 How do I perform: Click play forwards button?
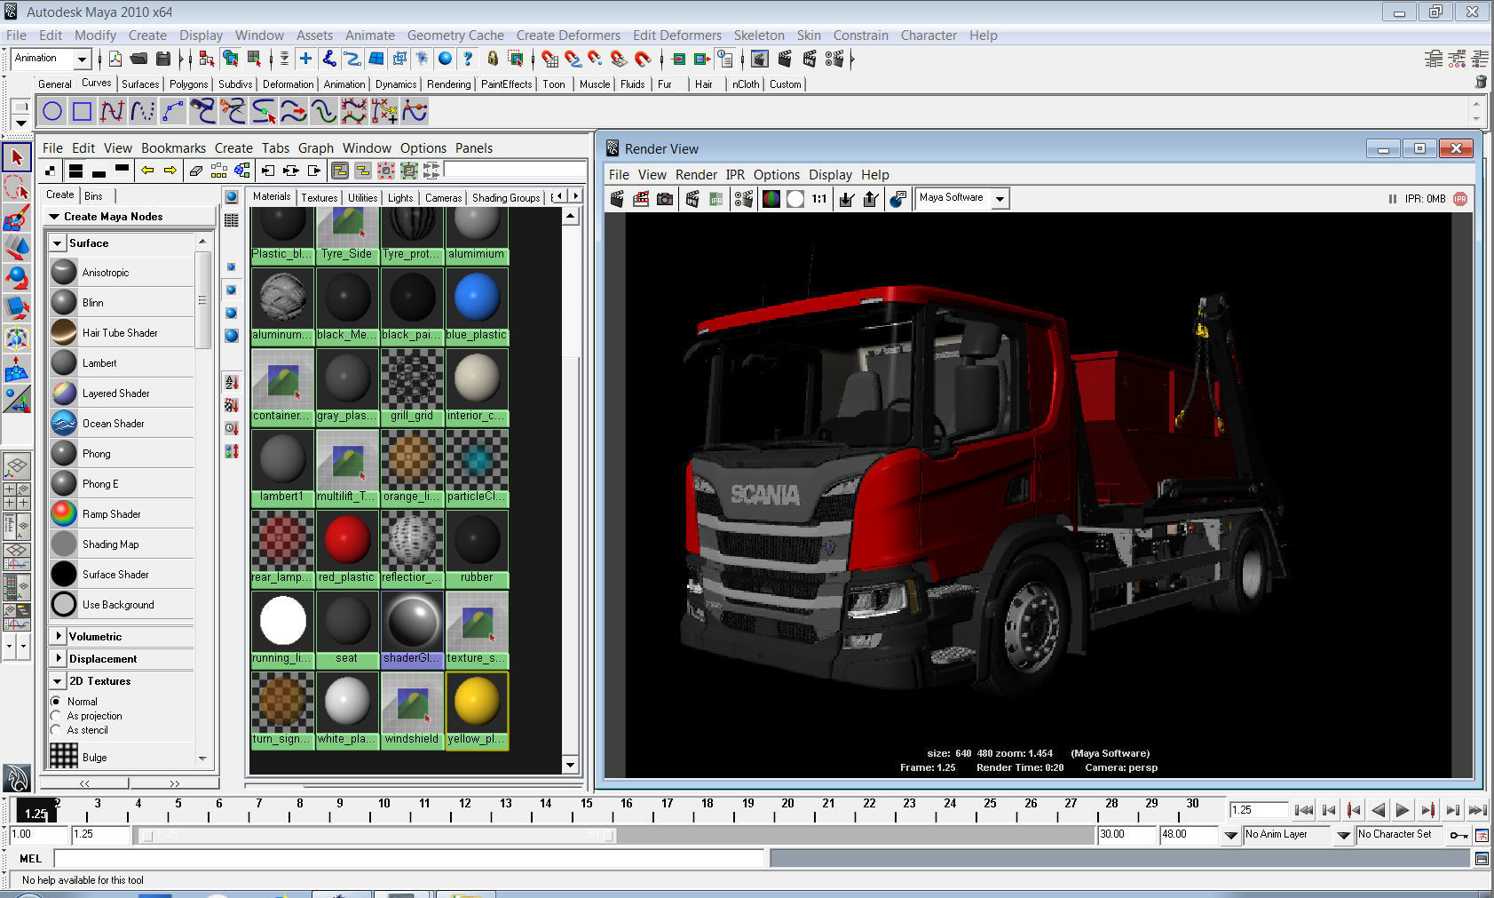tap(1403, 810)
